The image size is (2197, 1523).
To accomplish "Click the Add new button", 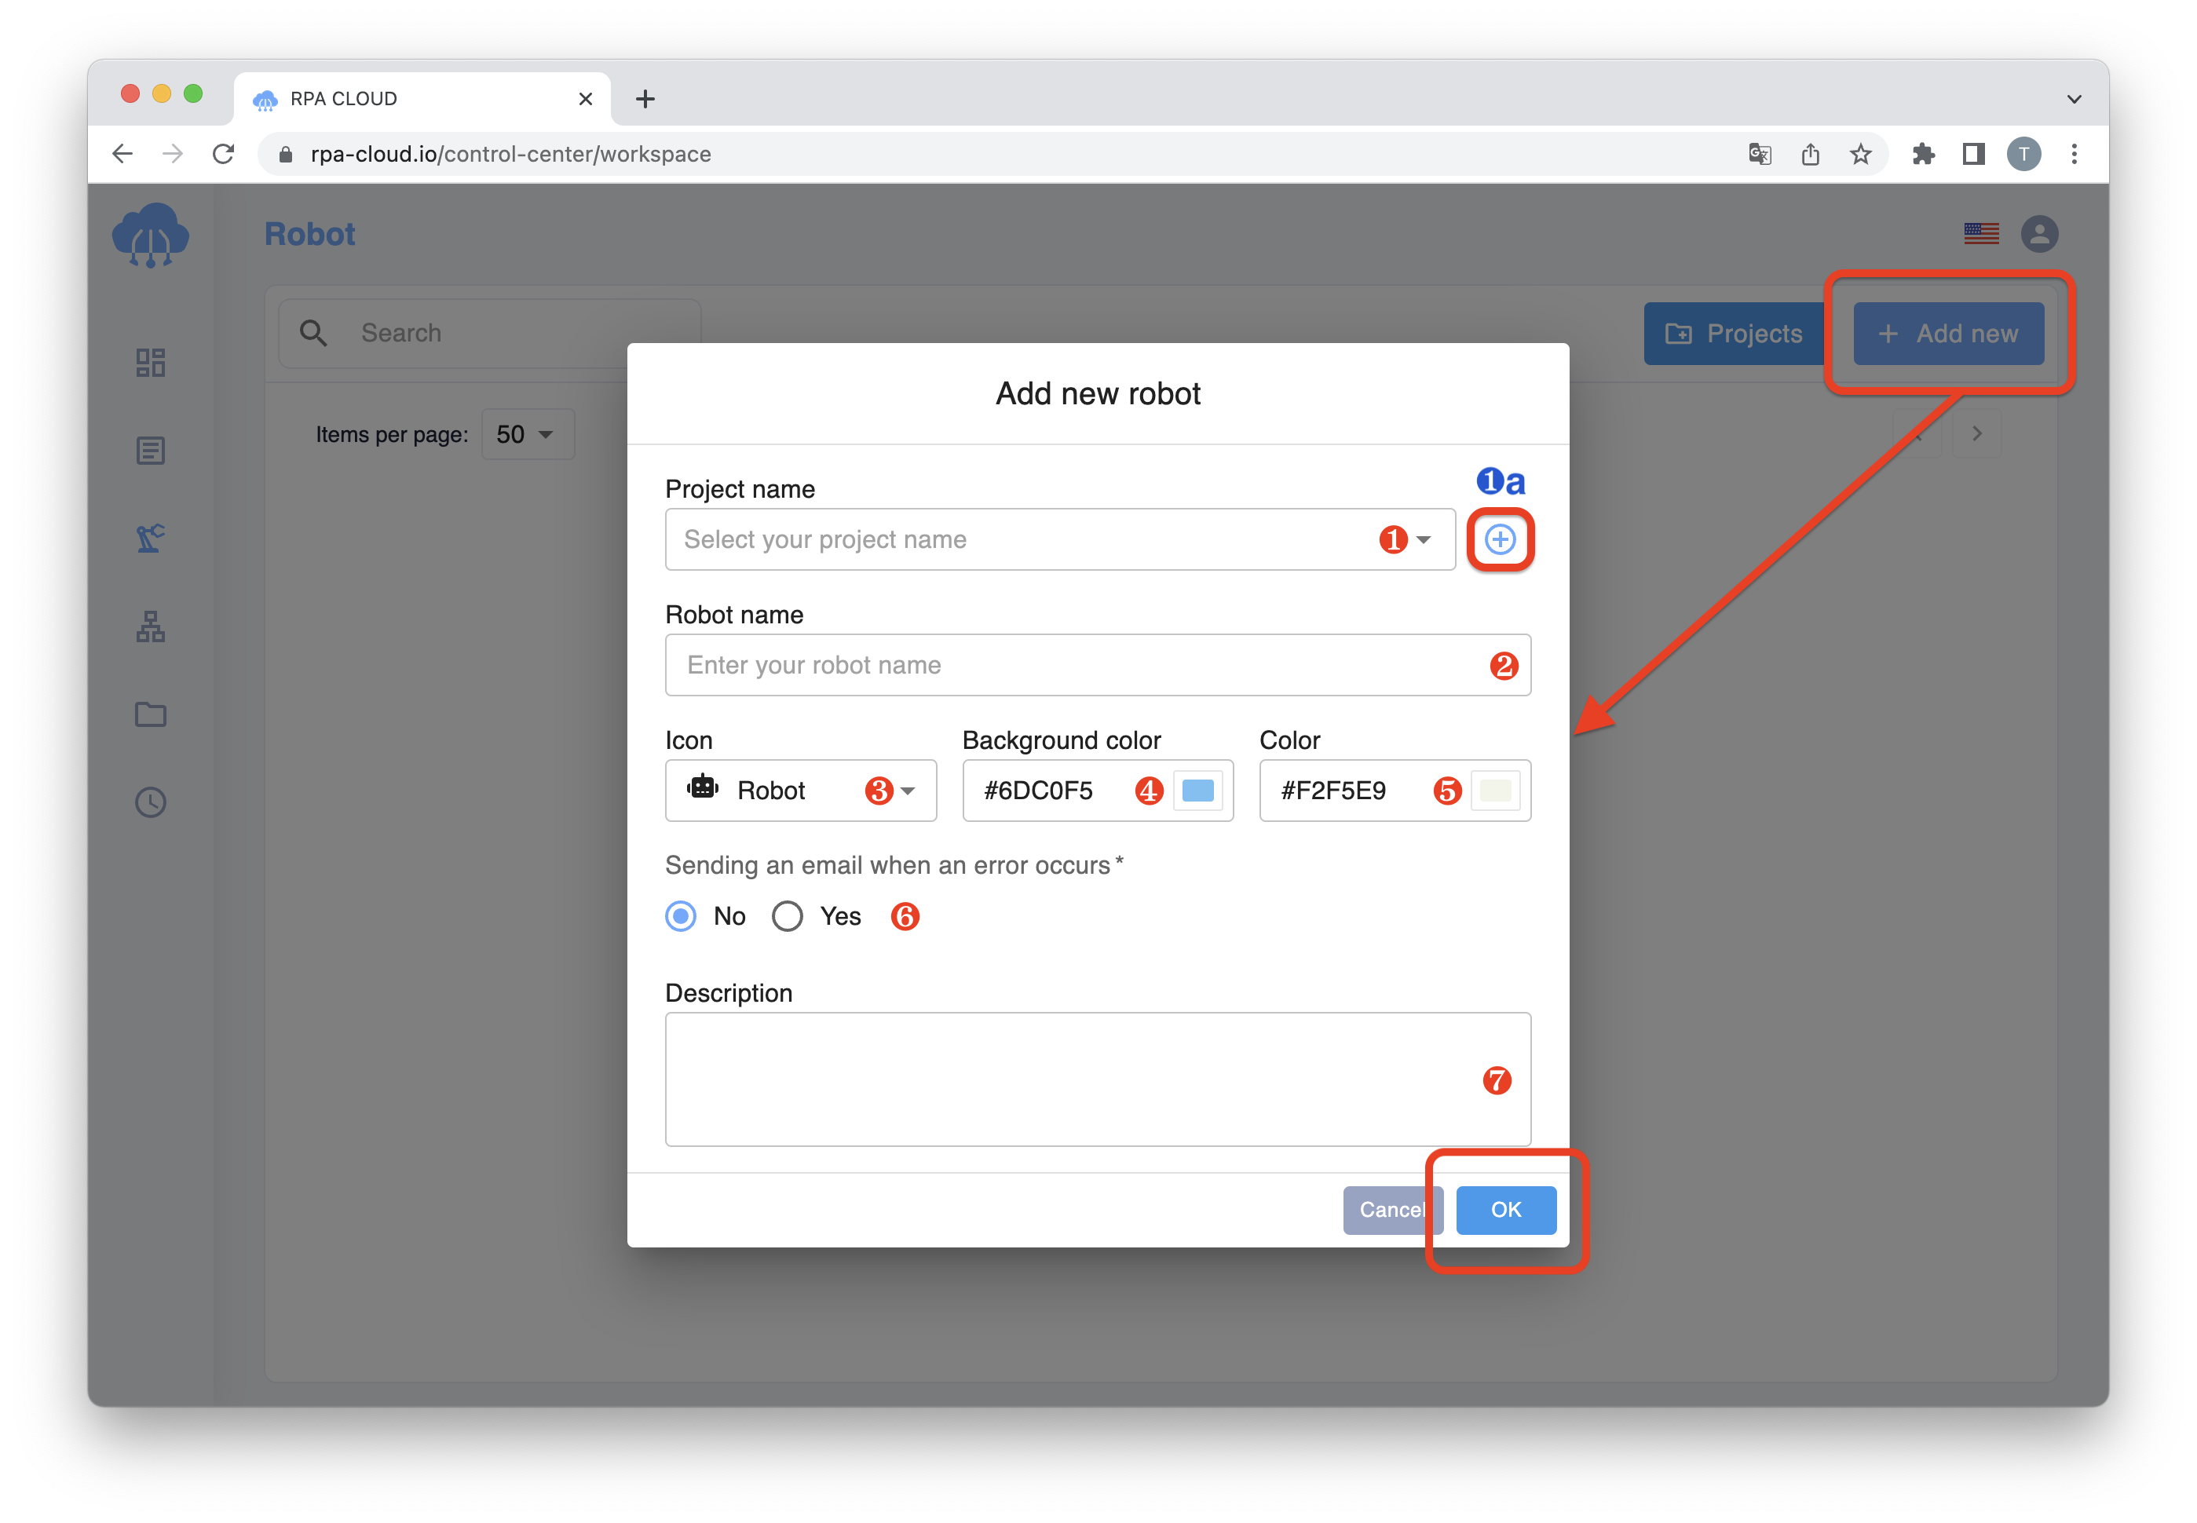I will coord(1948,334).
